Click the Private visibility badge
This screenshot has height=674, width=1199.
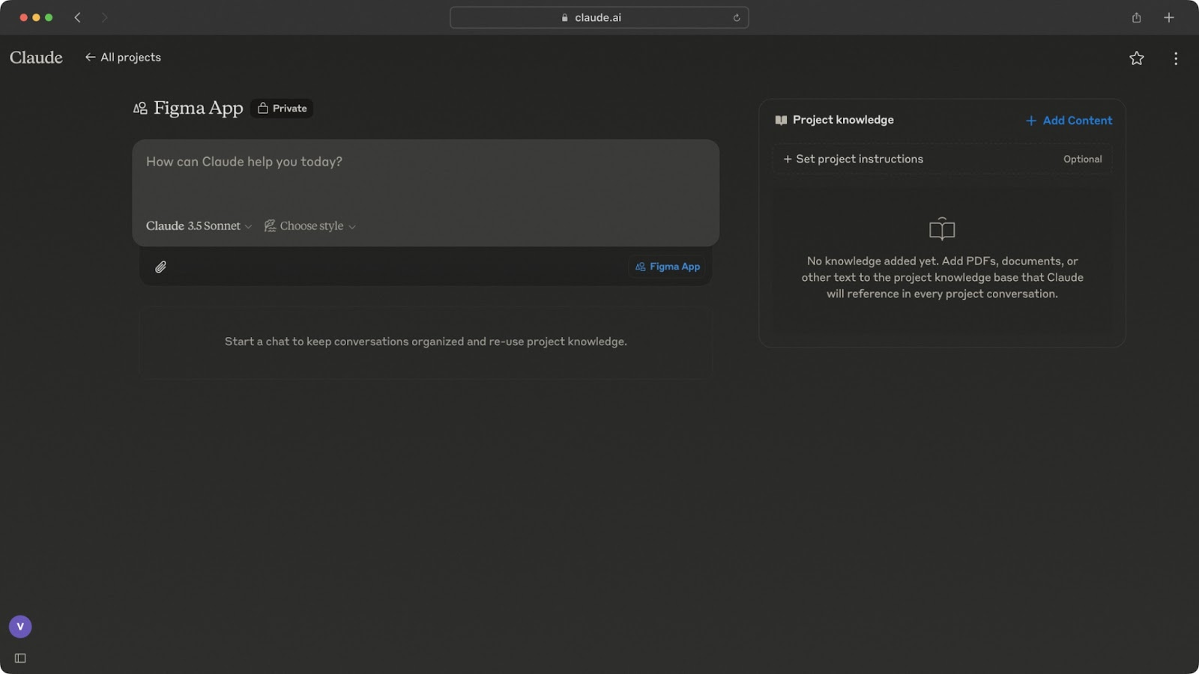click(x=283, y=109)
